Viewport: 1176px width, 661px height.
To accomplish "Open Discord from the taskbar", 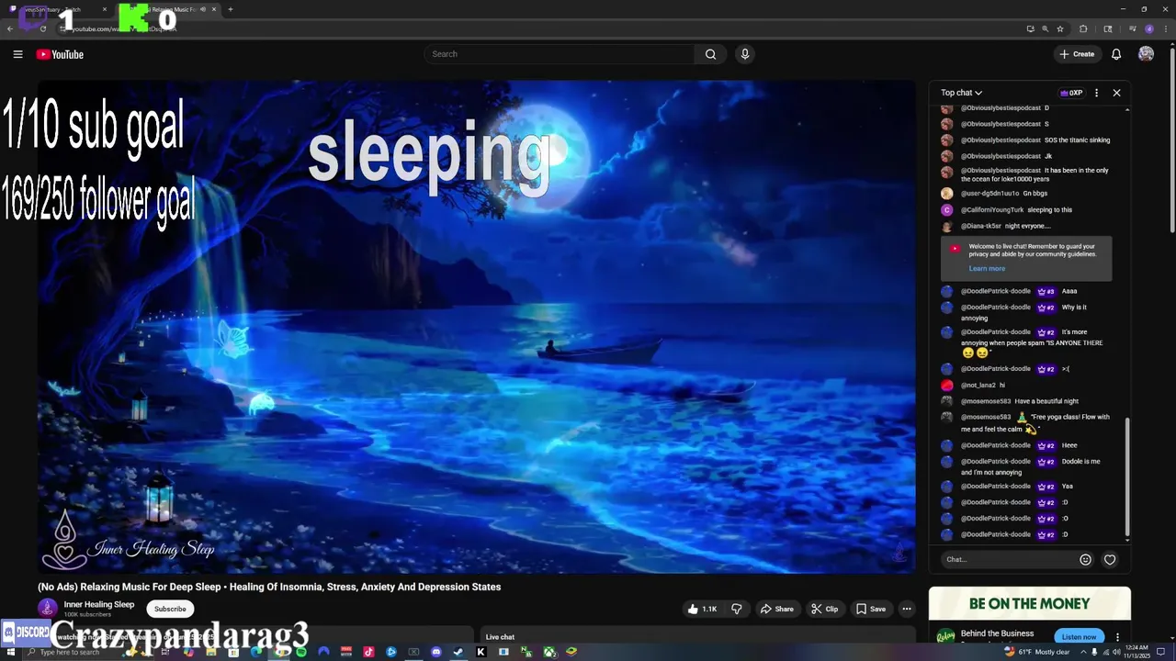I will pyautogui.click(x=435, y=652).
